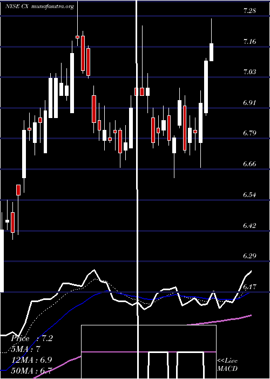Click the last white candlestick near 7.16
This screenshot has height=379, width=270.
[x=212, y=52]
